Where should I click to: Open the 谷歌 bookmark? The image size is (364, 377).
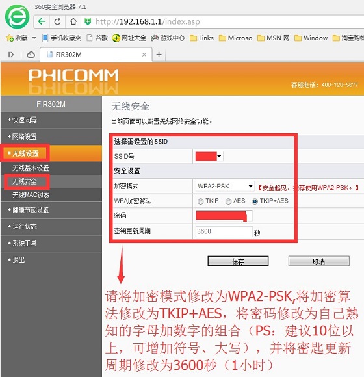97,38
